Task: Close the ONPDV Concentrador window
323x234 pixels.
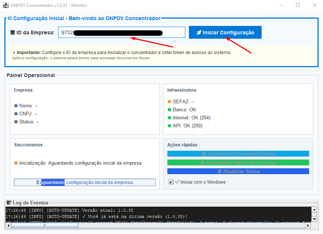Action: click(315, 5)
